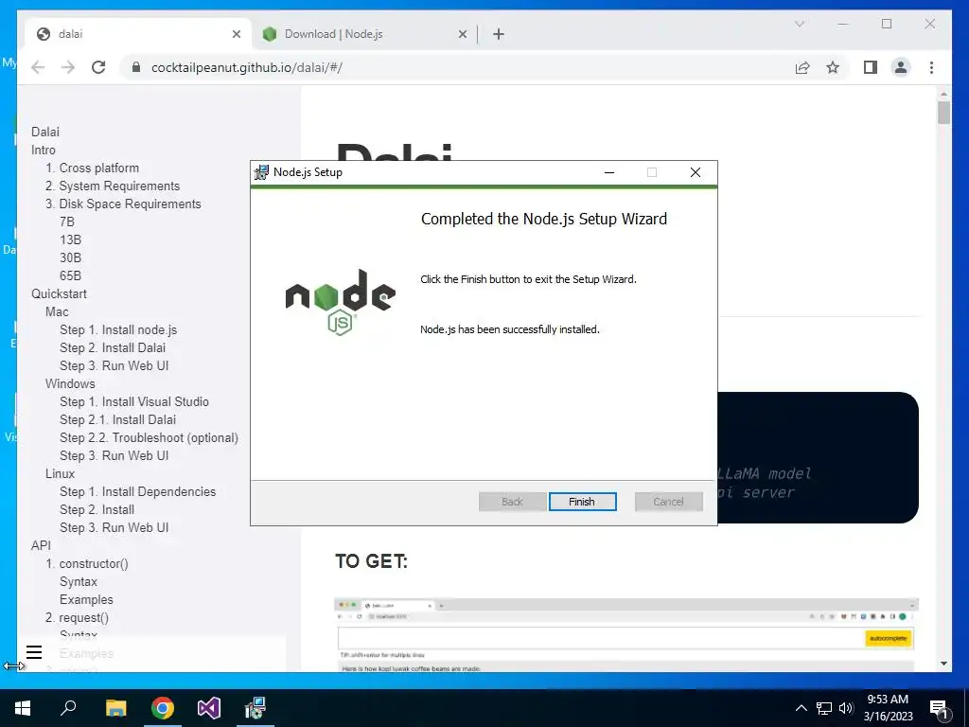Open clock showing 9:53 AM
The image size is (969, 727).
(x=888, y=708)
